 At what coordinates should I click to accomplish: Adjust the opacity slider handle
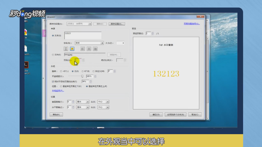(82, 76)
